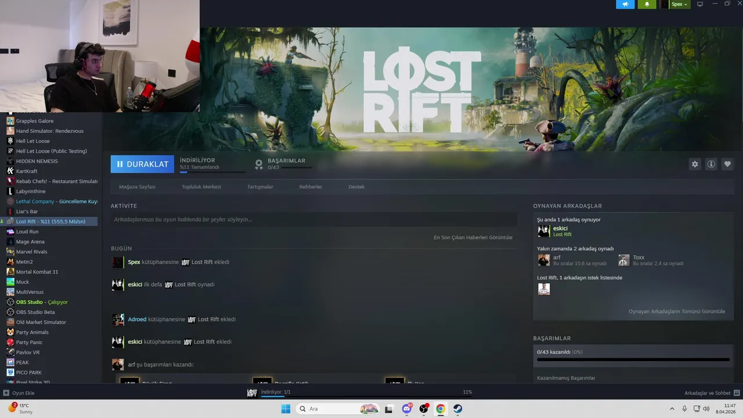Open eskici's avatar in friends playing
The image size is (743, 418).
point(544,231)
